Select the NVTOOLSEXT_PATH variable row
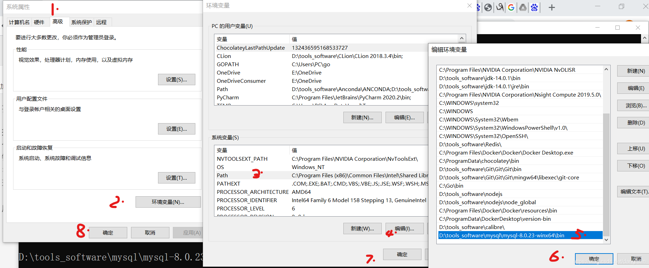Image resolution: width=649 pixels, height=268 pixels. tap(322, 159)
